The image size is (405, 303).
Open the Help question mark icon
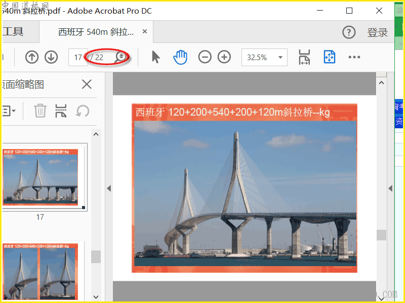click(x=349, y=32)
